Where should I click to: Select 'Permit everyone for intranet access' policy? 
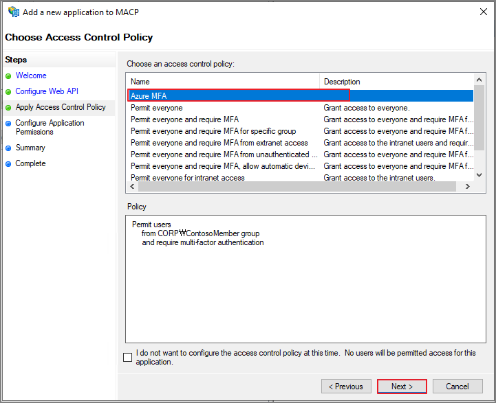click(x=188, y=178)
